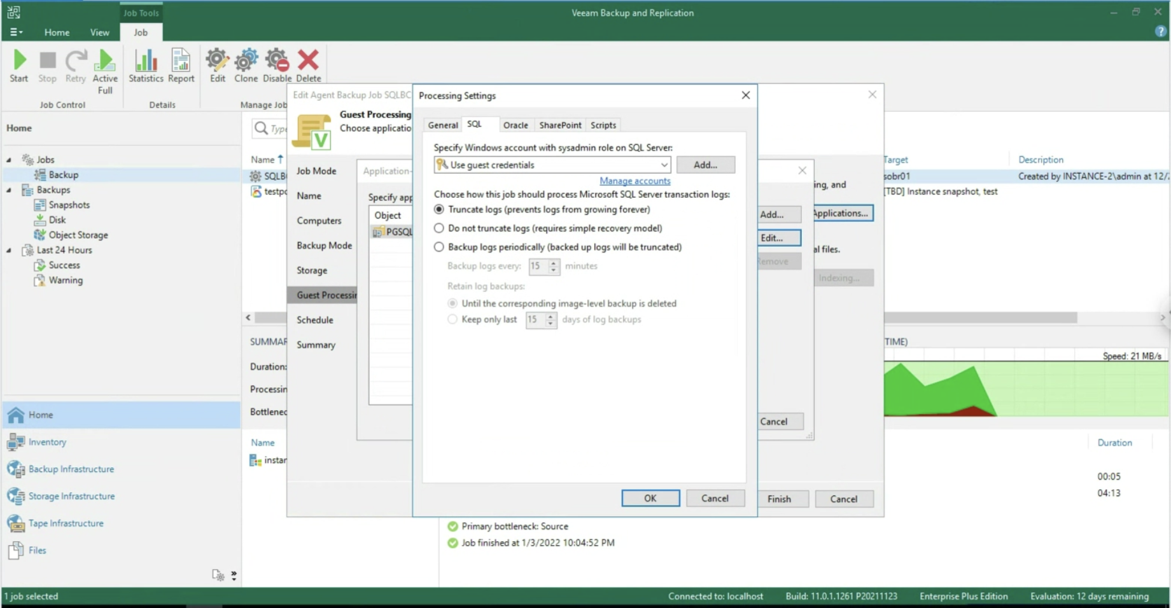
Task: Open the job Report
Action: 181,66
